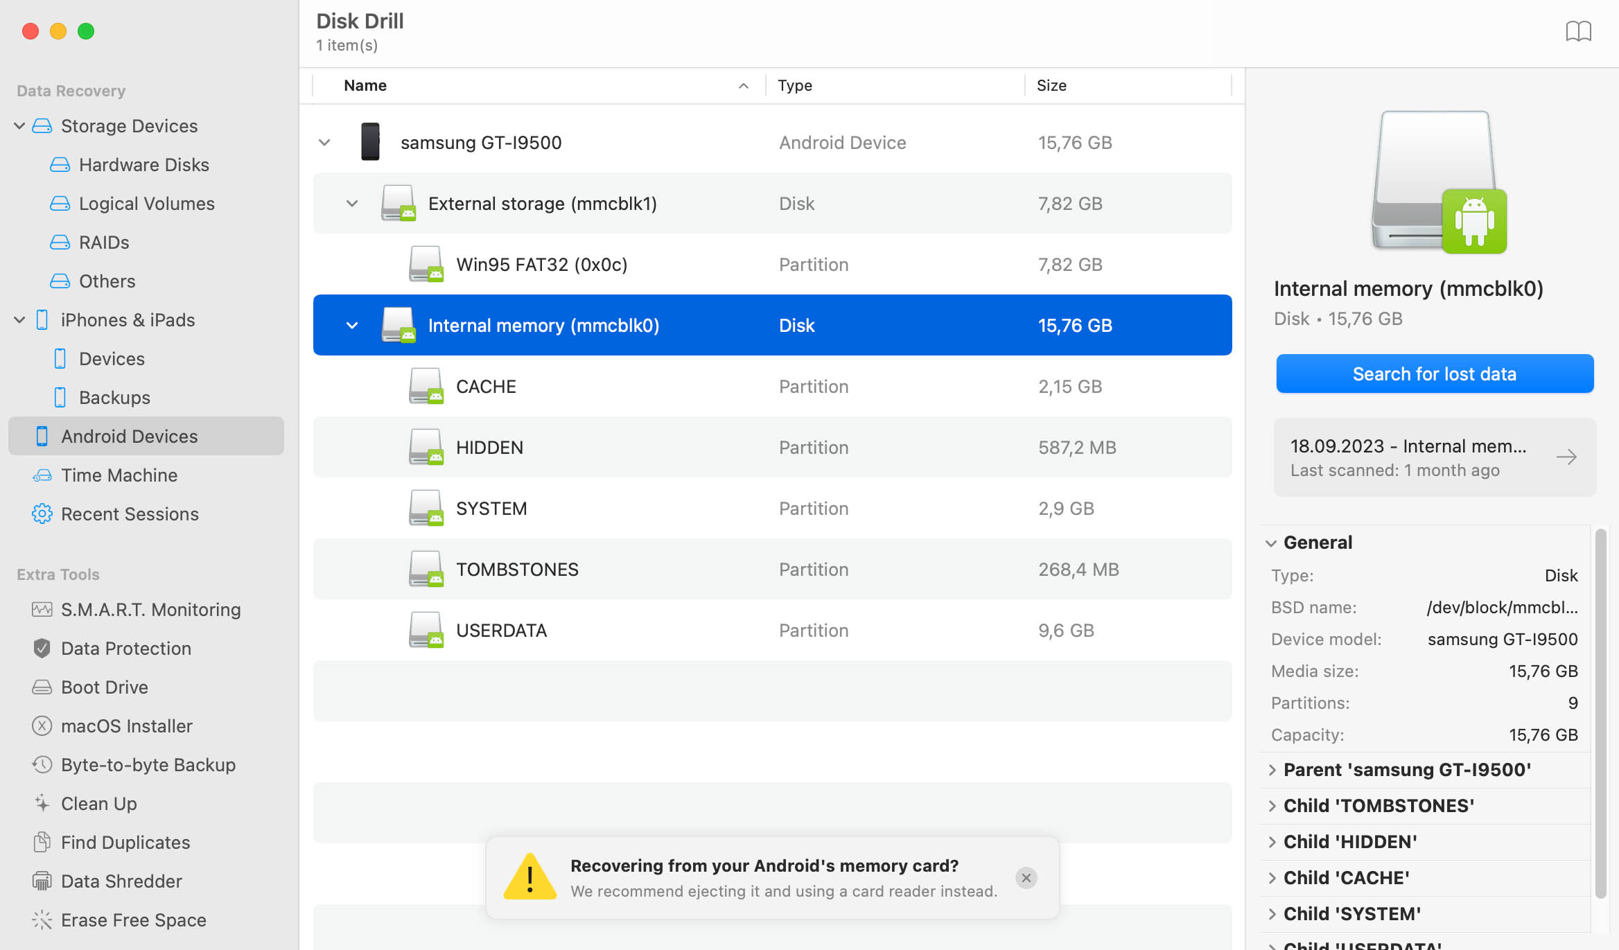The width and height of the screenshot is (1619, 950).
Task: Select the Boot Drive tool
Action: click(104, 687)
